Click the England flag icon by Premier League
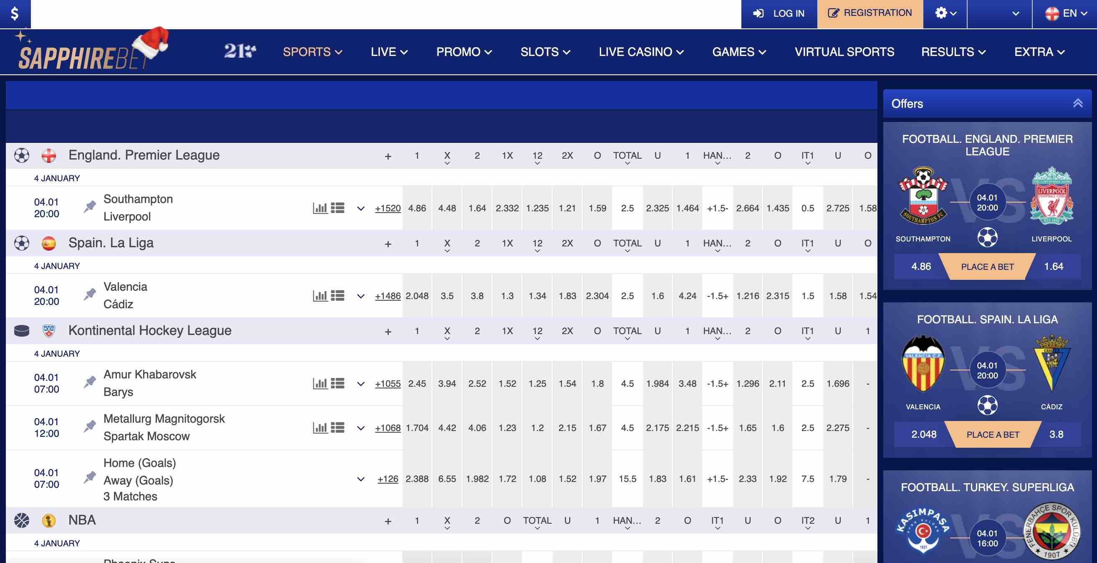This screenshot has height=563, width=1097. pos(48,155)
